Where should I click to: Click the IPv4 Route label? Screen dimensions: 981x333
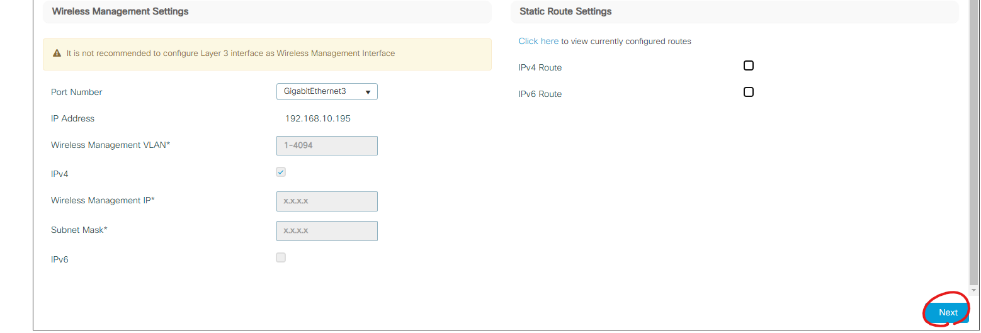tap(540, 67)
